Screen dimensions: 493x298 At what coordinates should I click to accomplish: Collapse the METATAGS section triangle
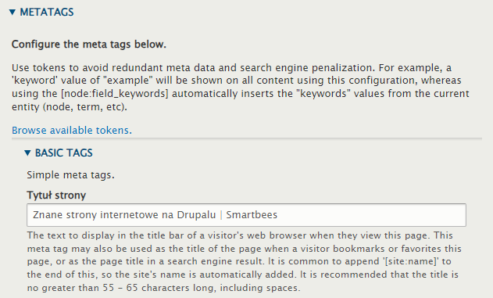point(13,13)
